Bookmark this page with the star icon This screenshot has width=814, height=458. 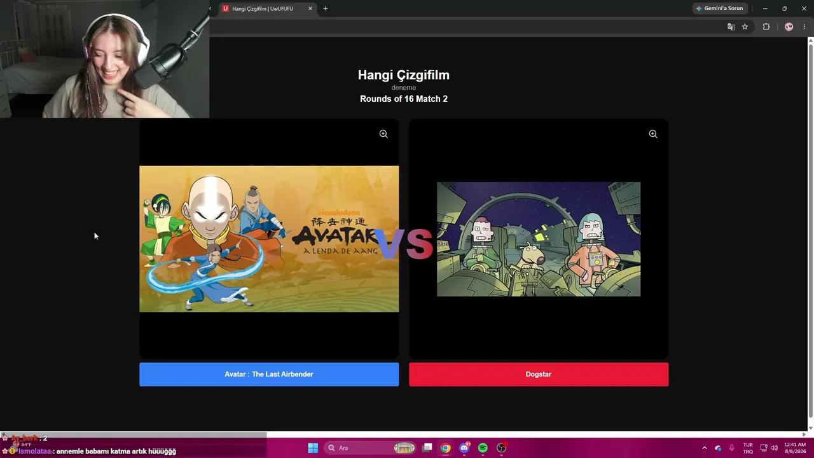(x=745, y=27)
